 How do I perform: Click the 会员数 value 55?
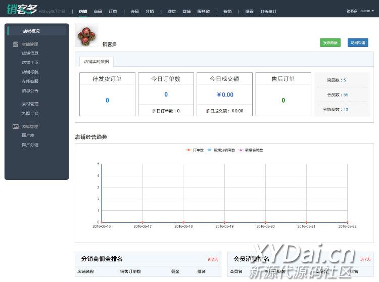(x=346, y=95)
